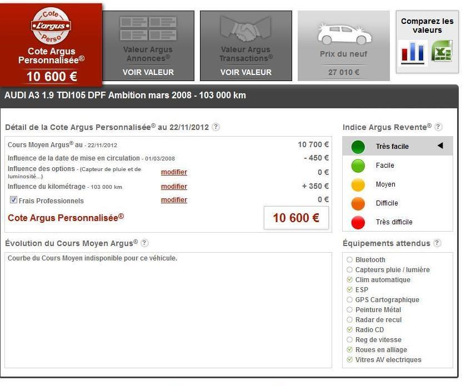Click the red Très difficile indicator
This screenshot has height=386, width=471.
tap(358, 223)
